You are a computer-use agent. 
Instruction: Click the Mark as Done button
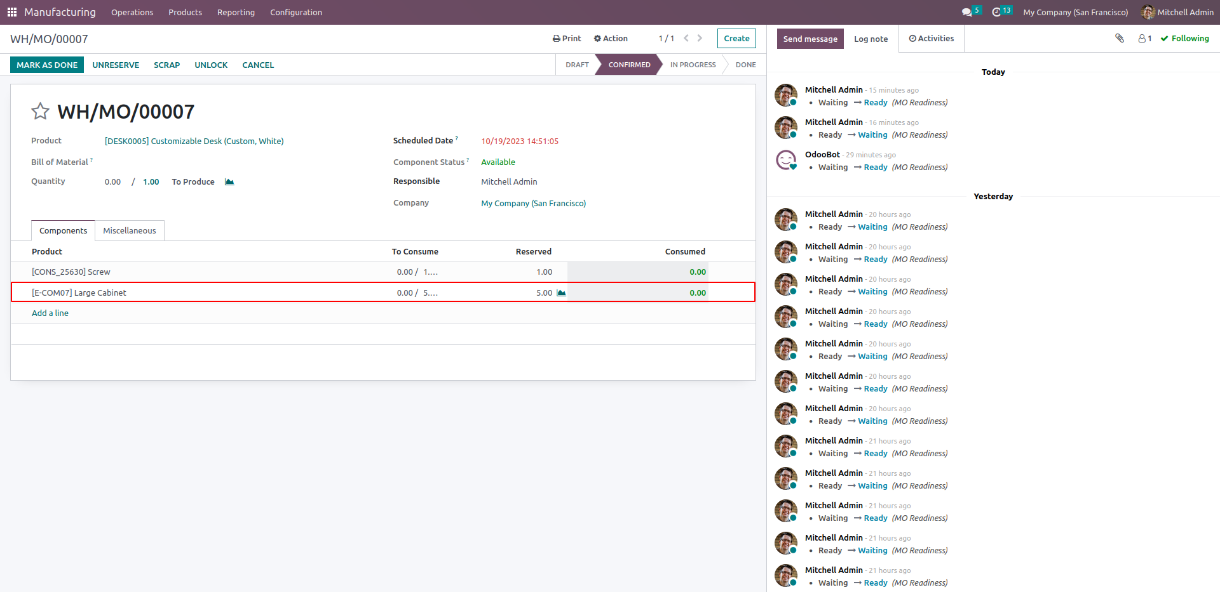tap(47, 65)
